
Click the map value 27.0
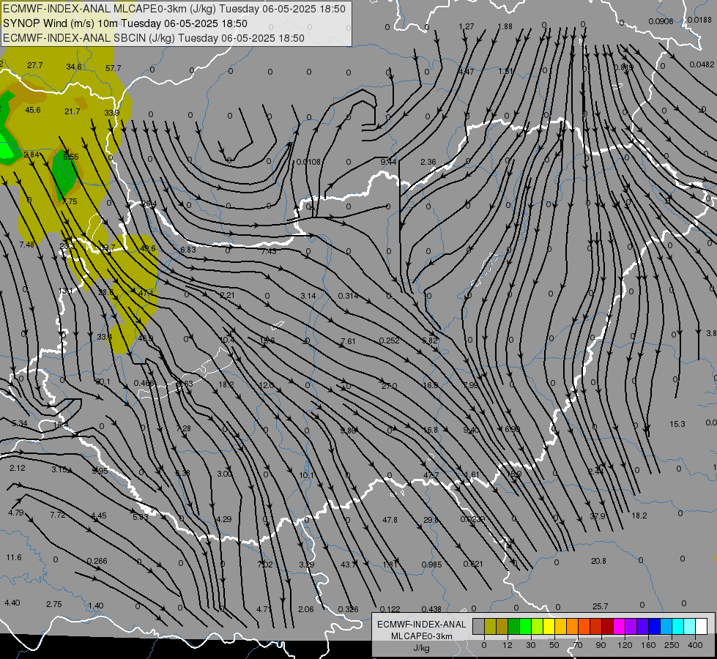pyautogui.click(x=389, y=387)
